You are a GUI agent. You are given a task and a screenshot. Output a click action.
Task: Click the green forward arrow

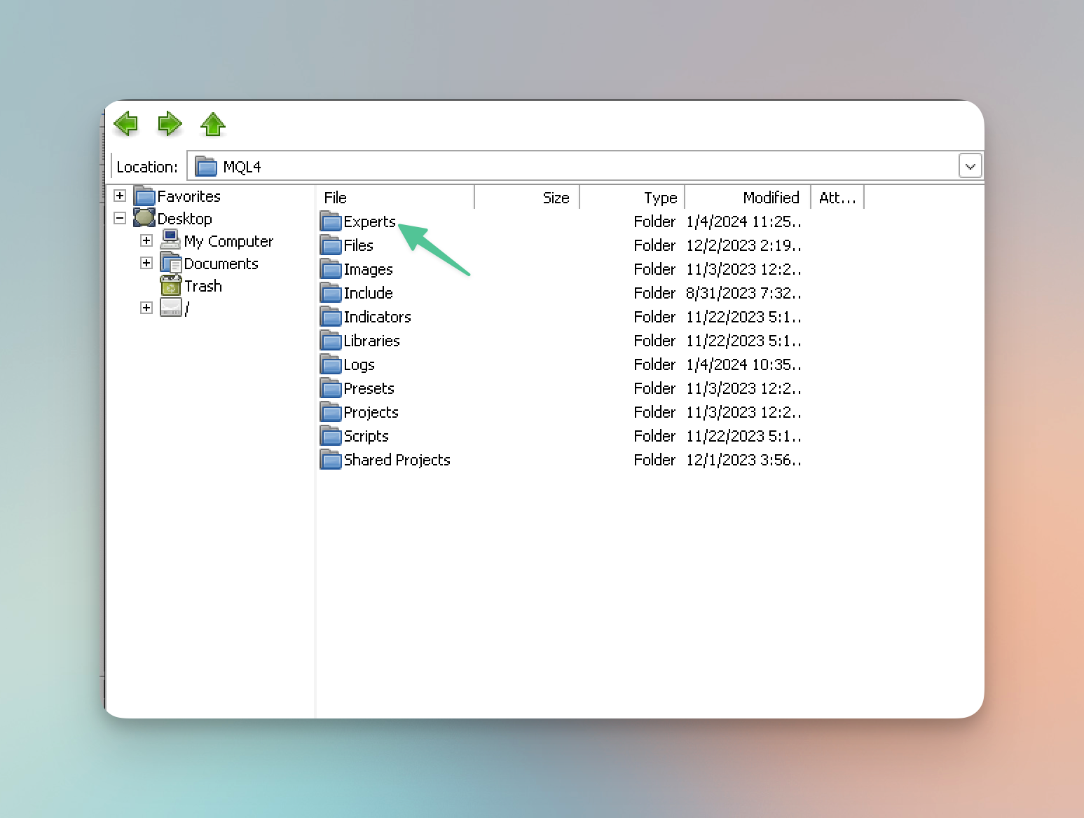pos(170,124)
